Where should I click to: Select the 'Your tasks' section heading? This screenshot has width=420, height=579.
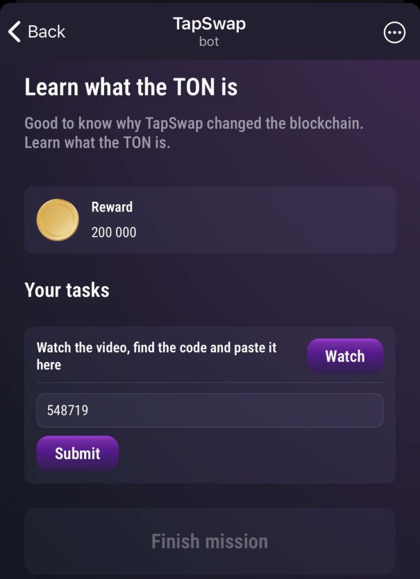coord(67,290)
